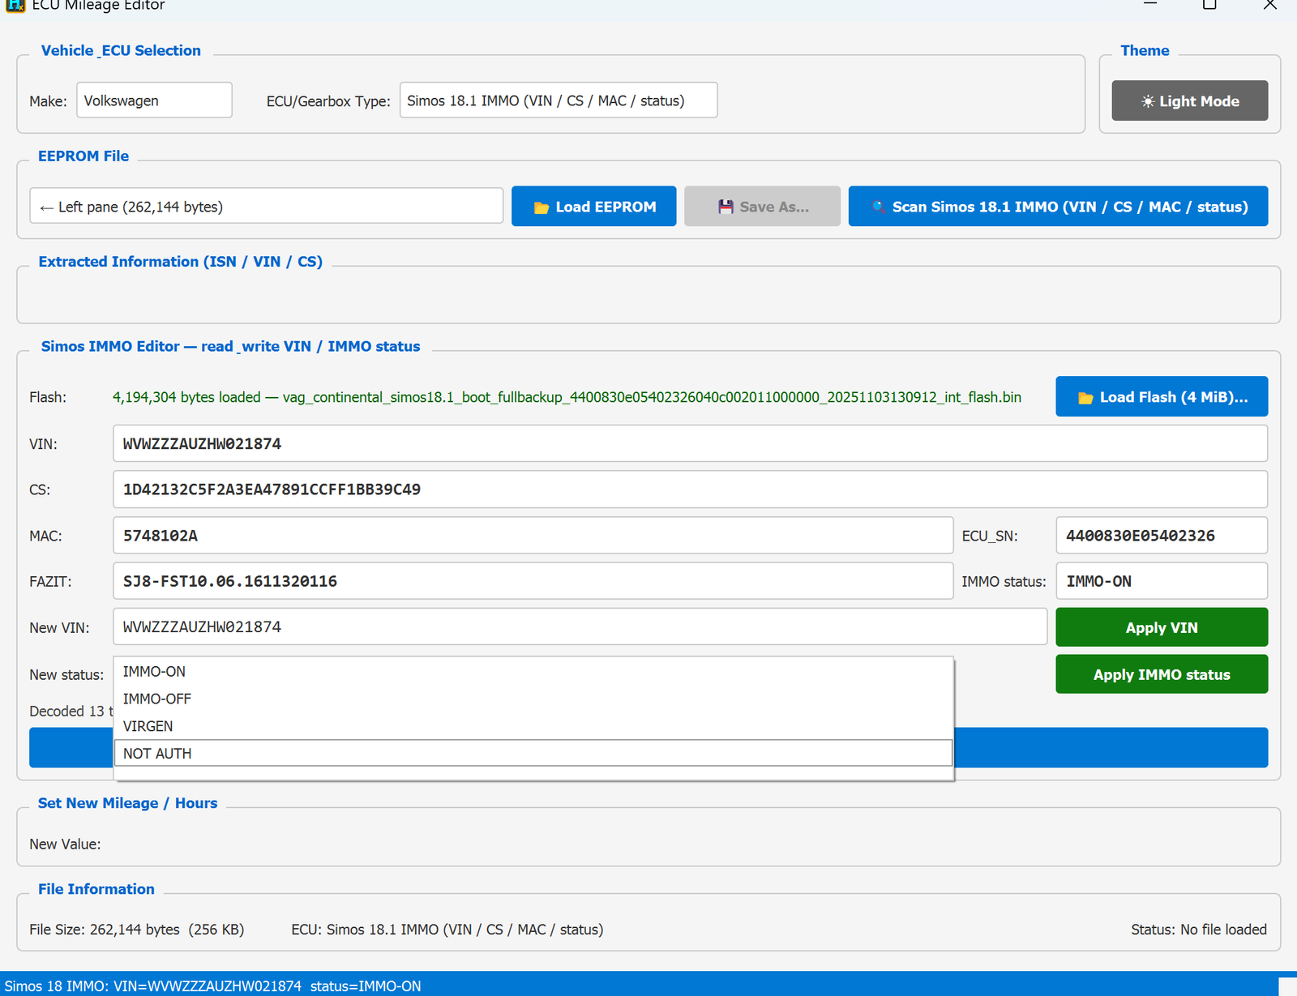Click Scan Simos 18.1 IMMO button
Image resolution: width=1297 pixels, height=996 pixels.
point(1058,207)
